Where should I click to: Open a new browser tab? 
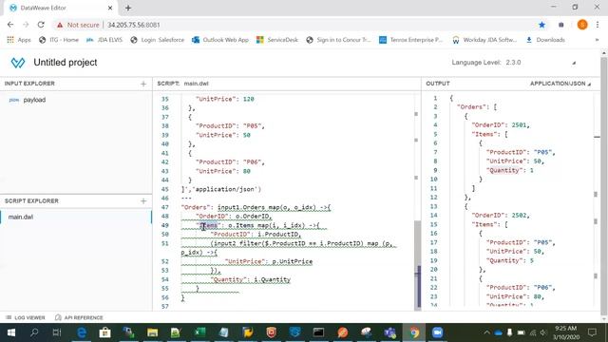click(x=128, y=8)
